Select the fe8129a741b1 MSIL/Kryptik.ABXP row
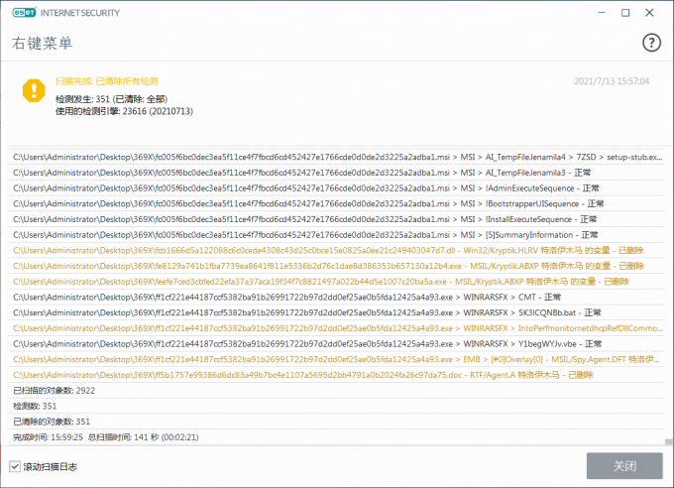Screen dimensions: 674x488 pos(337,266)
